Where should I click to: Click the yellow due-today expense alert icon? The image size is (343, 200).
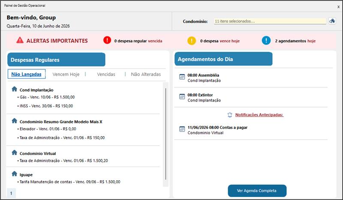(x=192, y=41)
